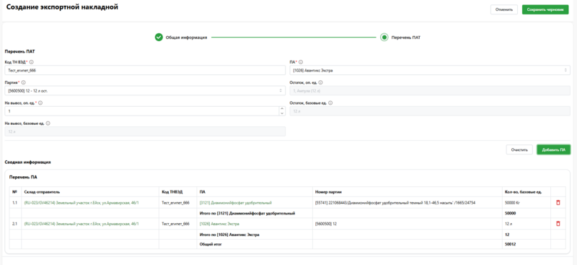Click the Перечень ПА card heading
This screenshot has width=577, height=265.
click(x=23, y=178)
